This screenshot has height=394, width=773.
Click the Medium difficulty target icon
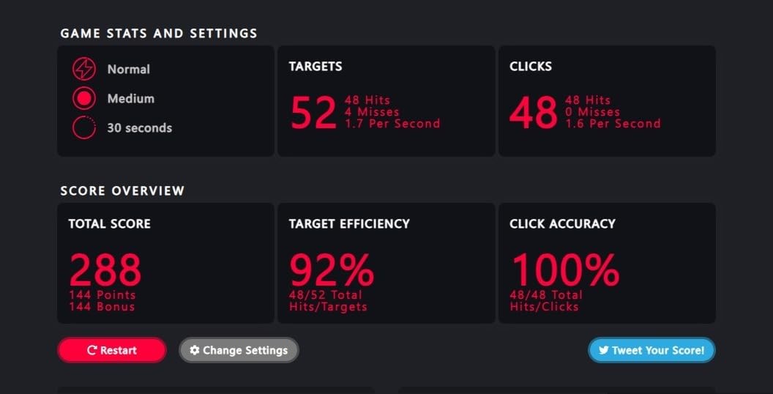(x=84, y=98)
